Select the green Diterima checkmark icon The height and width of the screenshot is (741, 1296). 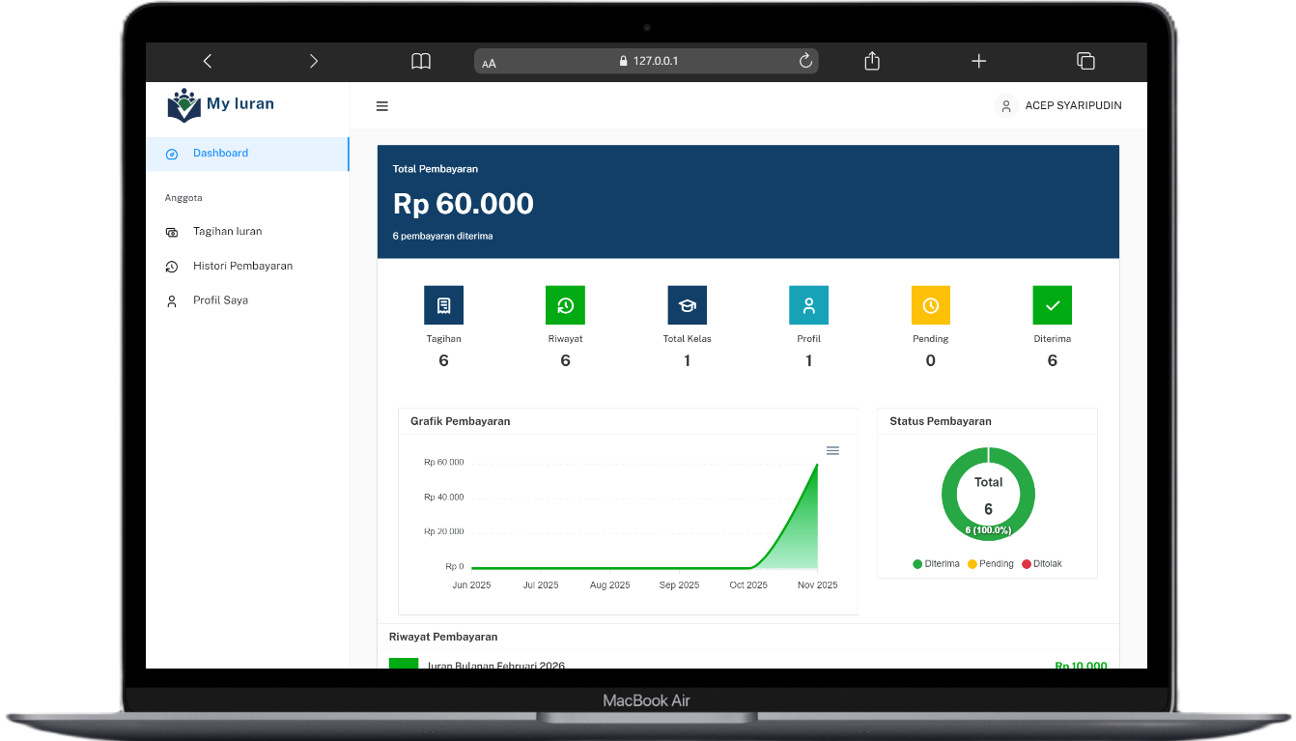tap(1052, 305)
